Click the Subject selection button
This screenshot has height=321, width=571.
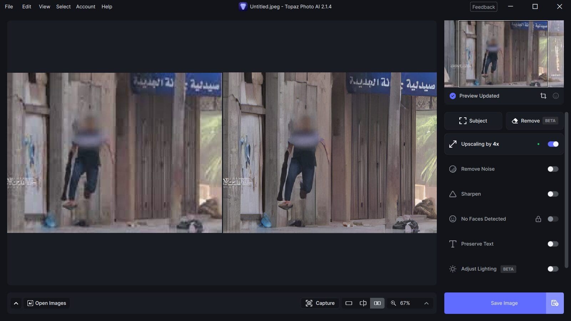[473, 121]
